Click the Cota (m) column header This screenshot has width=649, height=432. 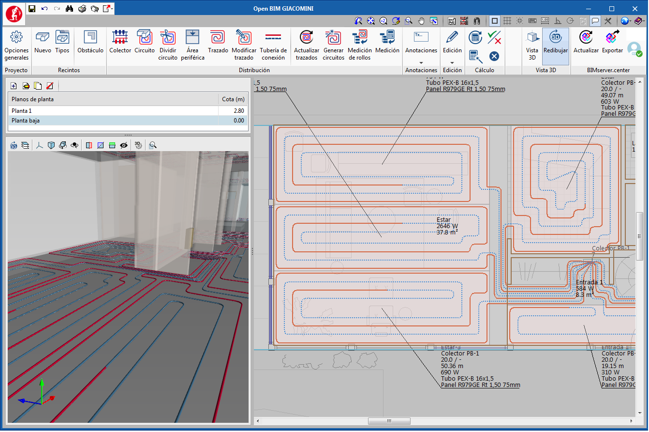click(233, 99)
